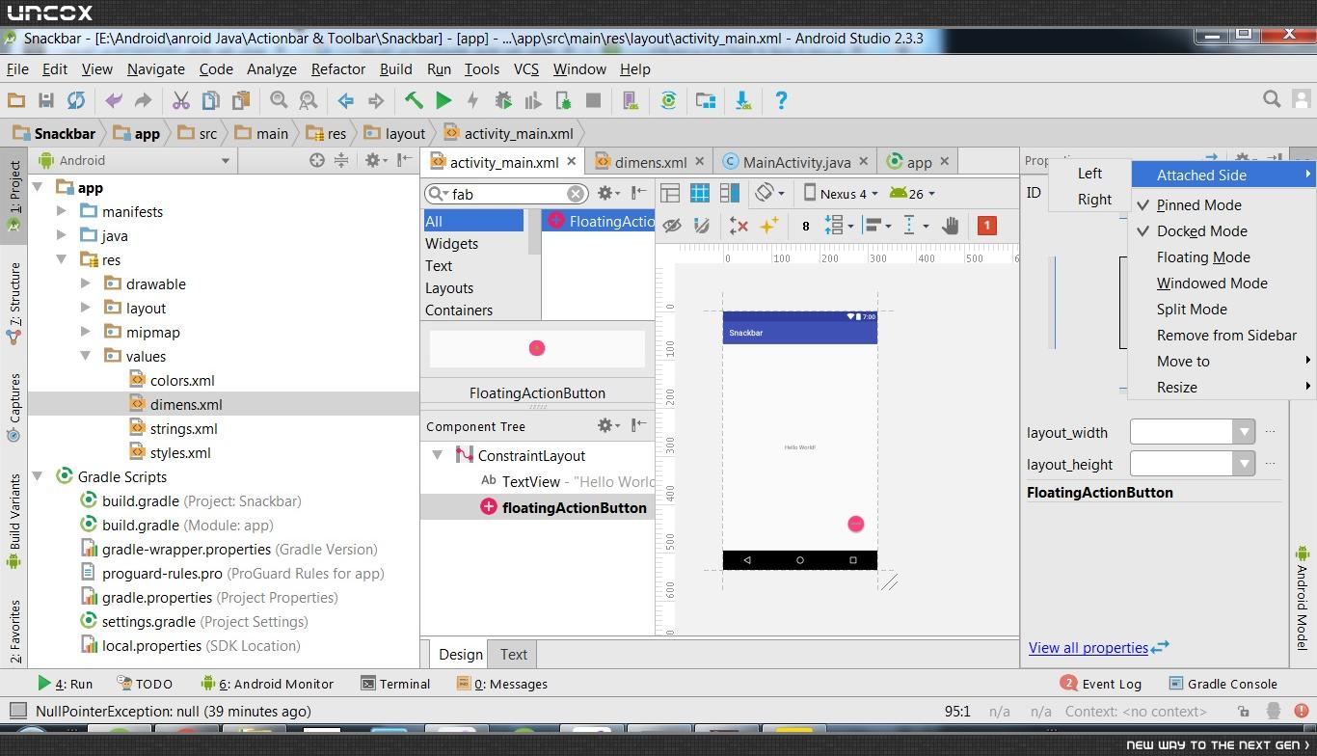Expand the java folder
This screenshot has height=756, width=1317.
(x=62, y=235)
